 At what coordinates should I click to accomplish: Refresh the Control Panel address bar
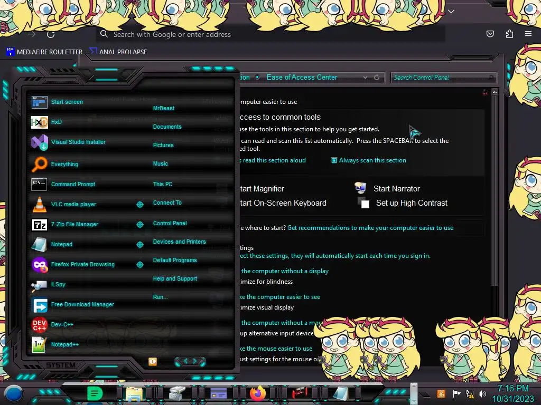tap(376, 78)
